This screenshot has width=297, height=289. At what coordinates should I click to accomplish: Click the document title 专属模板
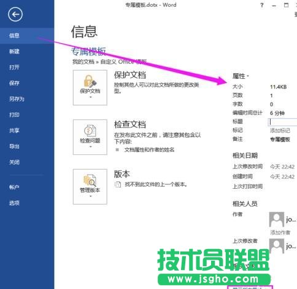88,51
